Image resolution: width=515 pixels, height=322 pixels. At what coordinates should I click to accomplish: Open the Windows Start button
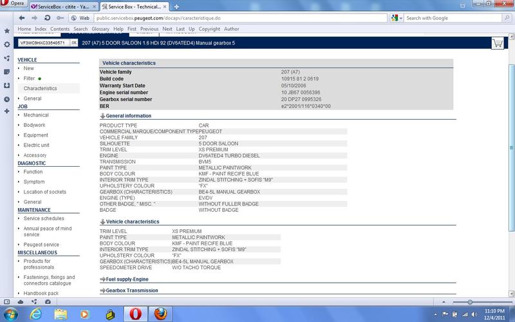(10, 314)
